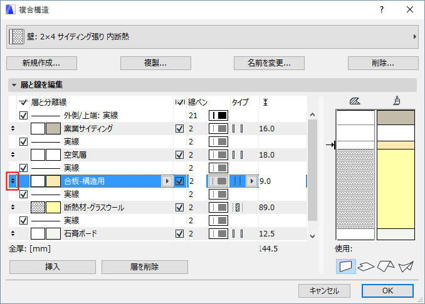Click the thickness value 9.0
The image size is (425, 304).
[x=265, y=181]
